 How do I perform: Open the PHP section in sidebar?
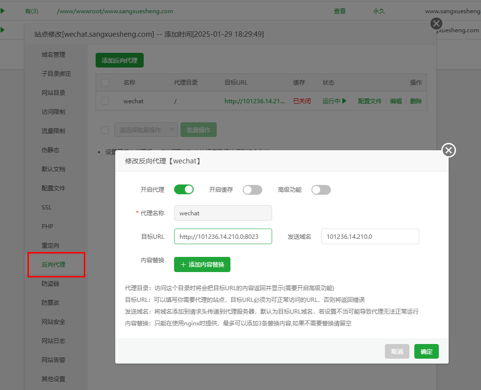coord(48,226)
